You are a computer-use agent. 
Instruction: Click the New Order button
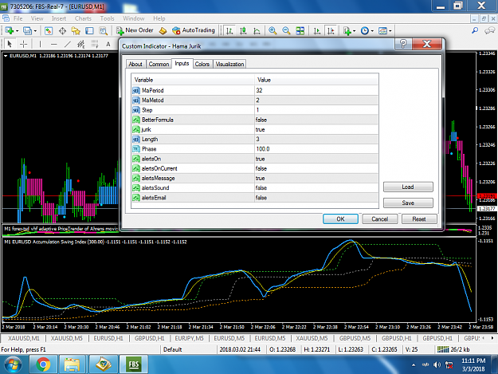pyautogui.click(x=135, y=30)
